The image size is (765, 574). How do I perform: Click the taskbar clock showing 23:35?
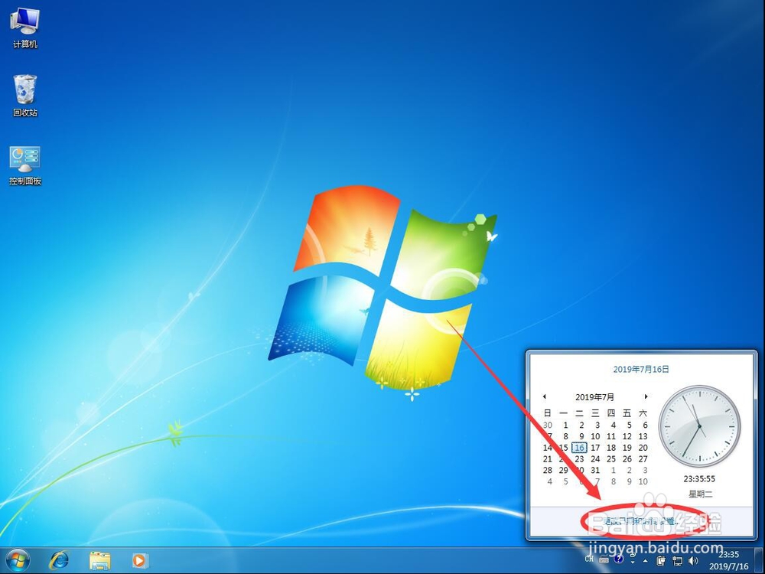tap(728, 560)
